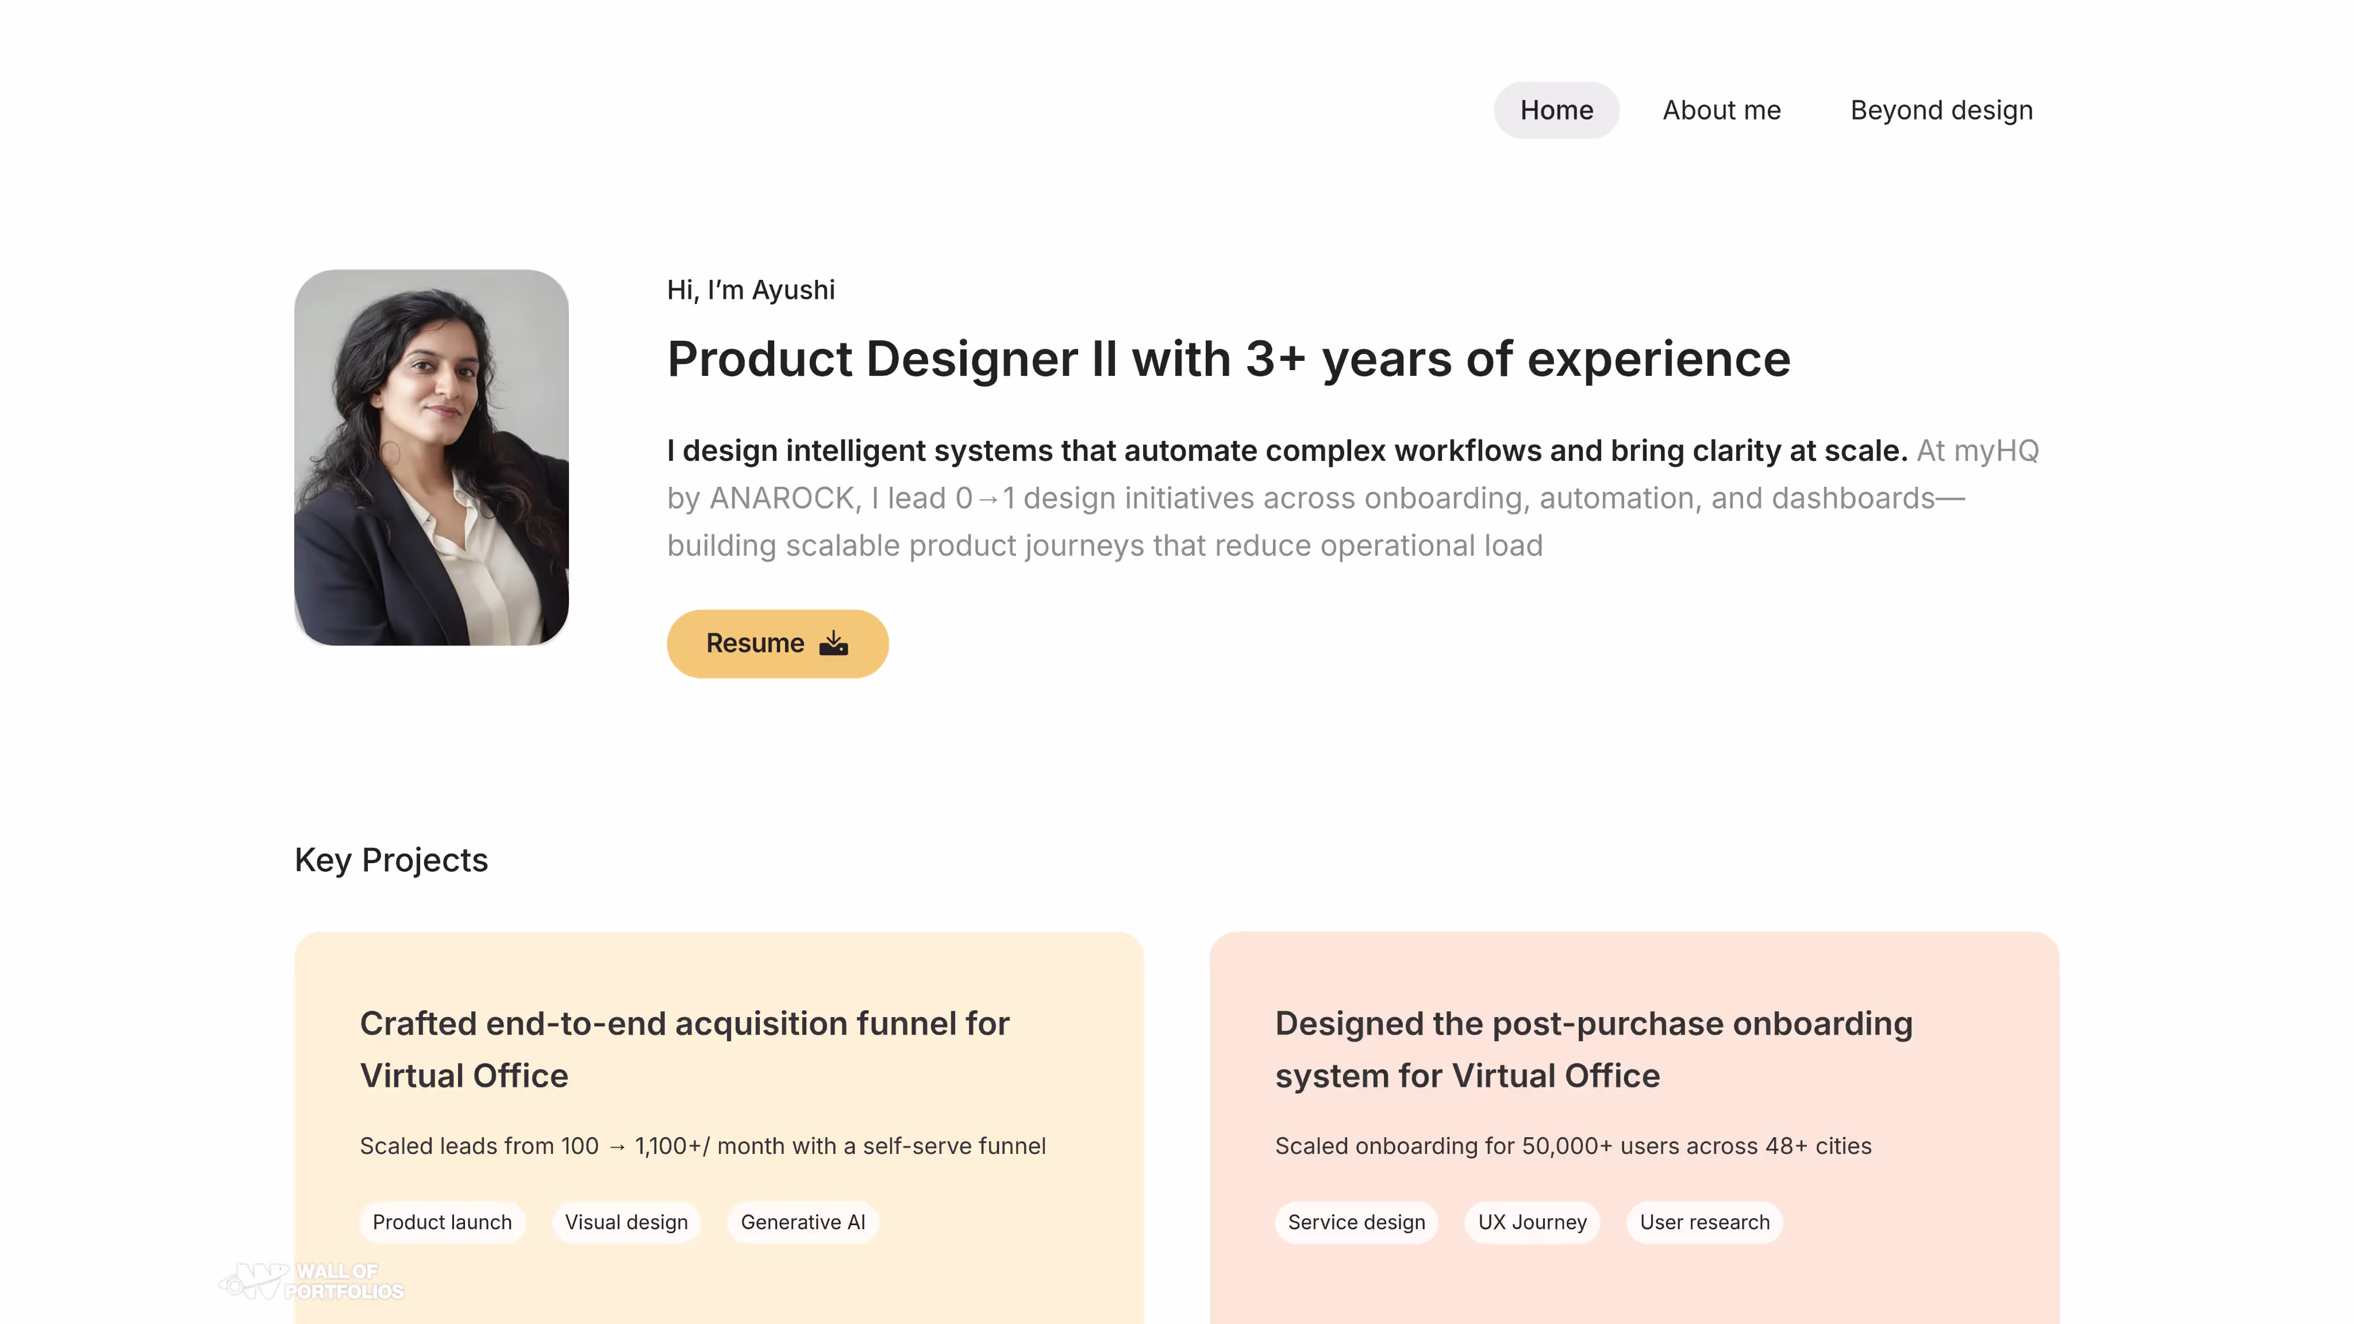Click the "Scaled leads from 100" description
This screenshot has width=2354, height=1324.
pyautogui.click(x=702, y=1146)
